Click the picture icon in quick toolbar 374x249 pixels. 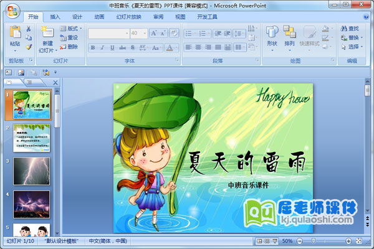coord(21,72)
